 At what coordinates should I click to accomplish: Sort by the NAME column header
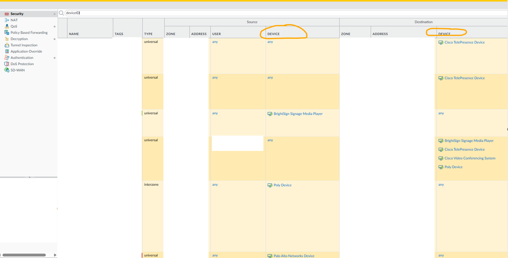click(74, 34)
